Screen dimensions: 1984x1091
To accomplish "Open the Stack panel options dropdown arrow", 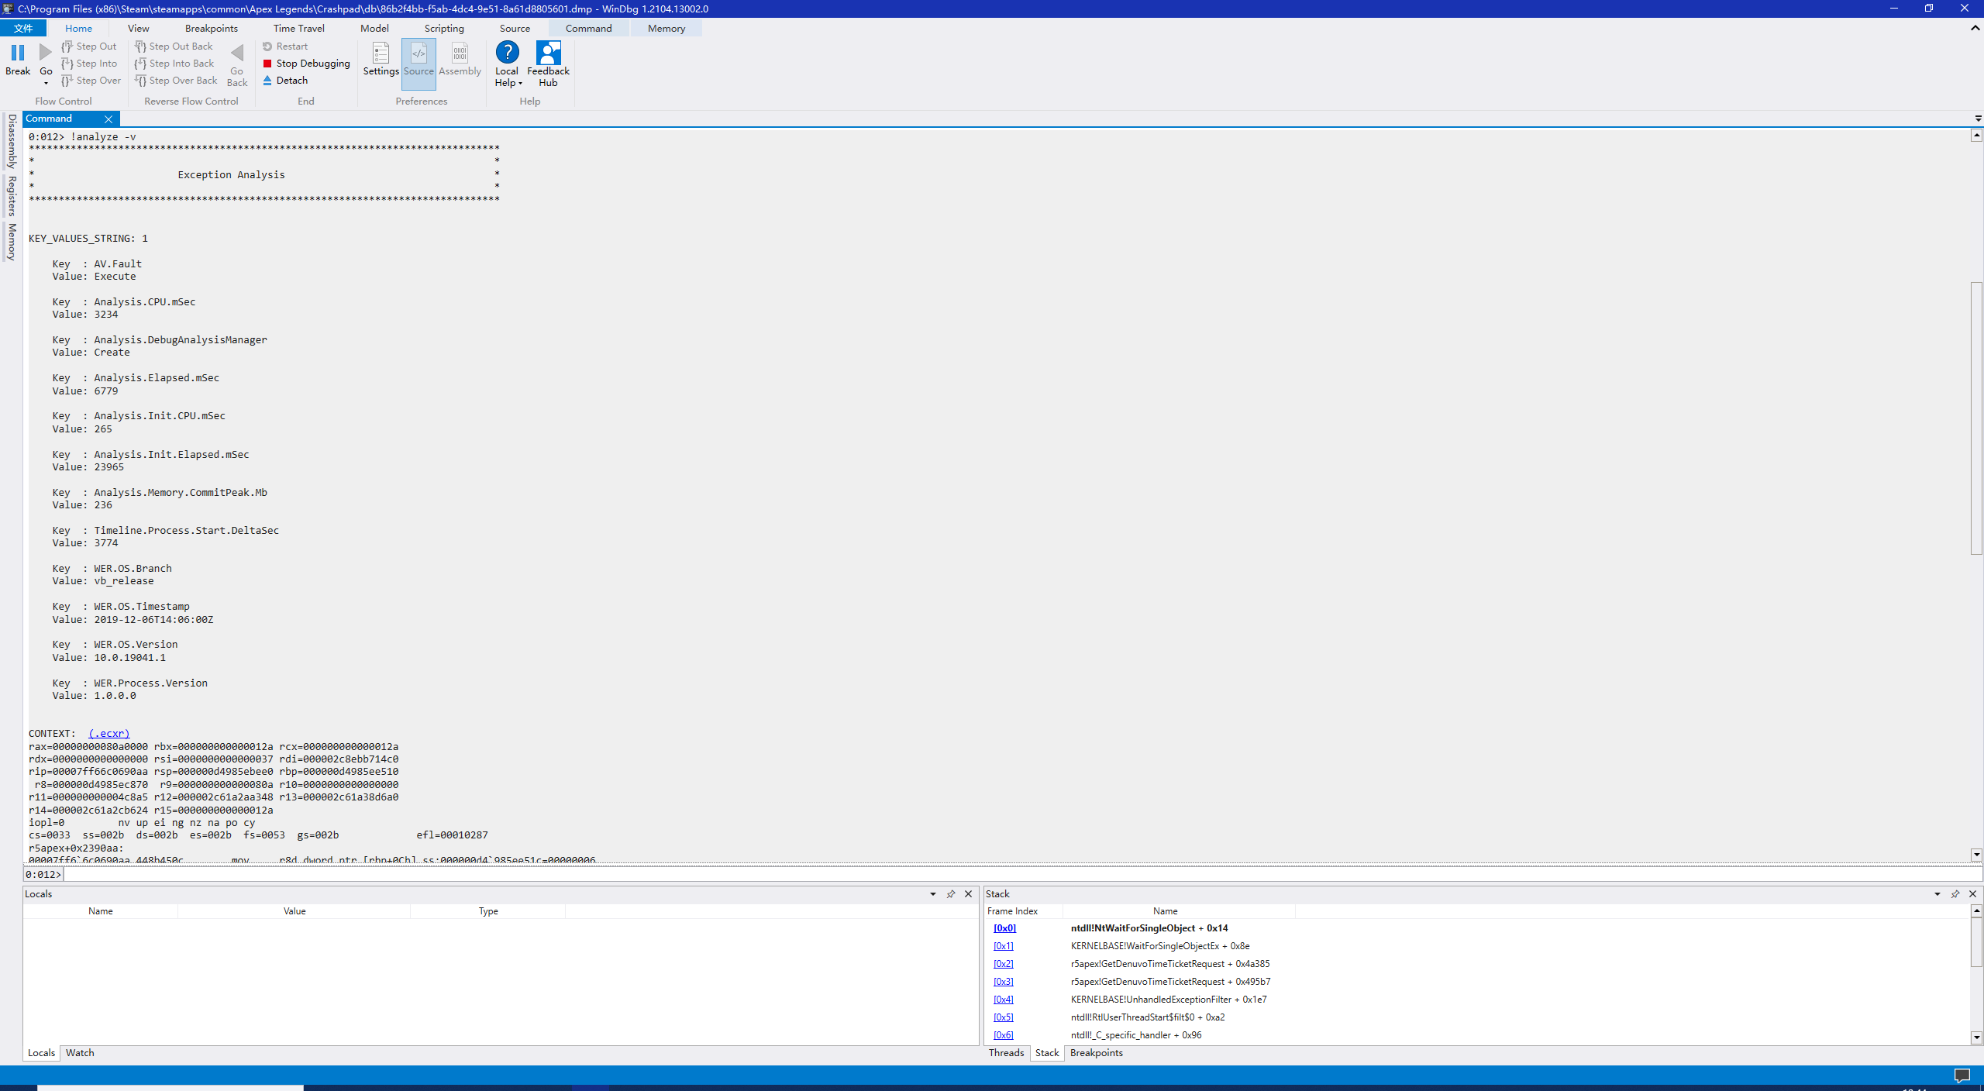I will coord(1937,894).
